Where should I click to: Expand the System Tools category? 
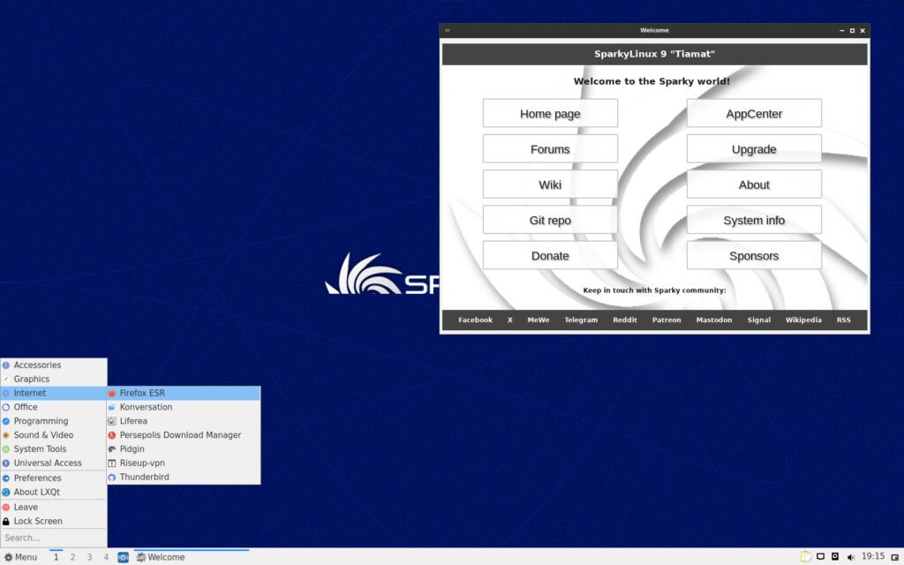pos(54,448)
